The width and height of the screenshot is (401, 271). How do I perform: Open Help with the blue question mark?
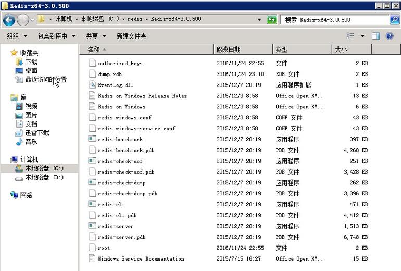pyautogui.click(x=390, y=36)
